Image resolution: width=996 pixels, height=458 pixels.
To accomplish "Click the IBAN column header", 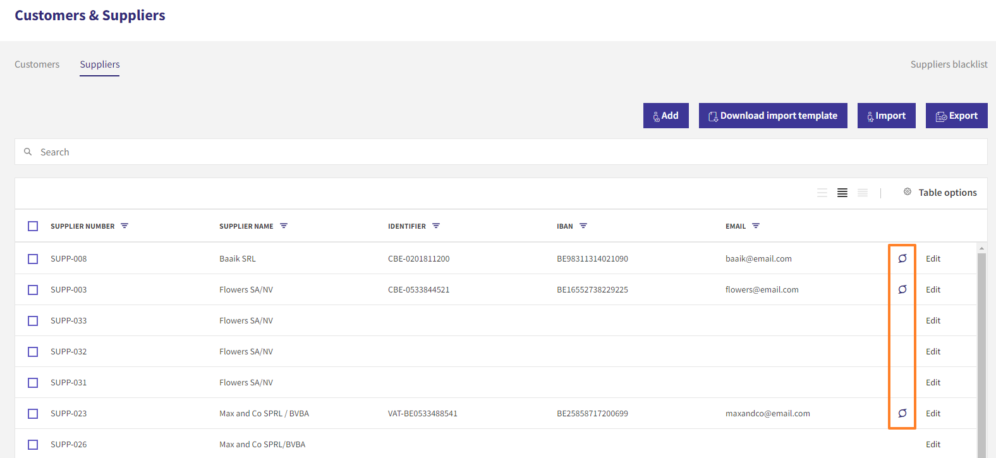I will tap(565, 226).
